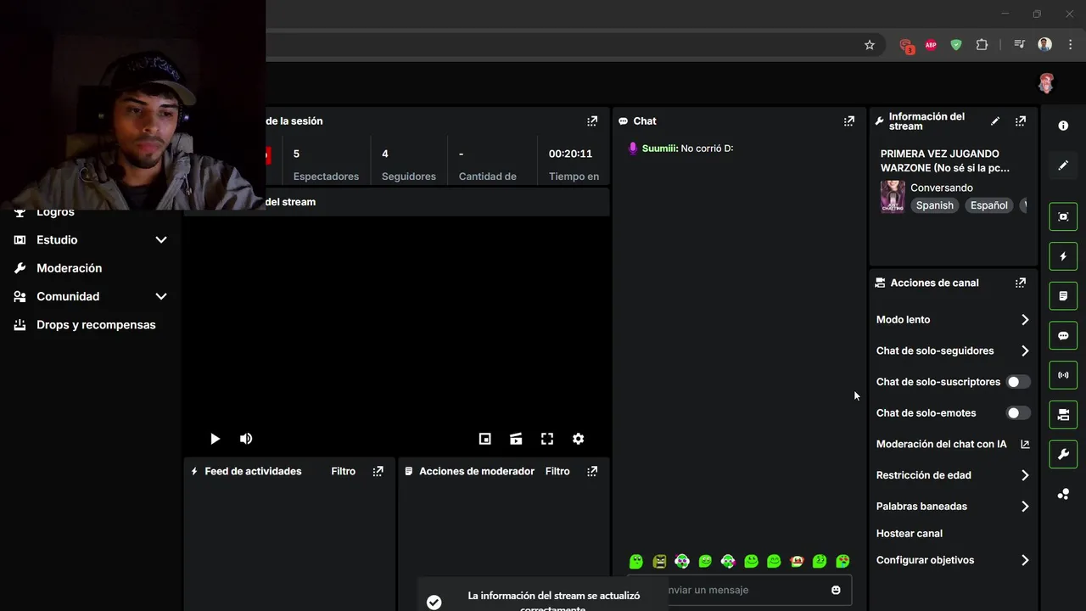The width and height of the screenshot is (1086, 611).
Task: Open the info icon in the right rail
Action: [x=1063, y=126]
